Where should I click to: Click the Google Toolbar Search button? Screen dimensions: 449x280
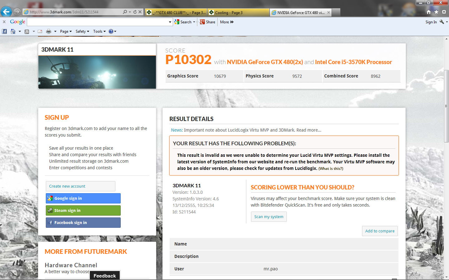pyautogui.click(x=183, y=22)
